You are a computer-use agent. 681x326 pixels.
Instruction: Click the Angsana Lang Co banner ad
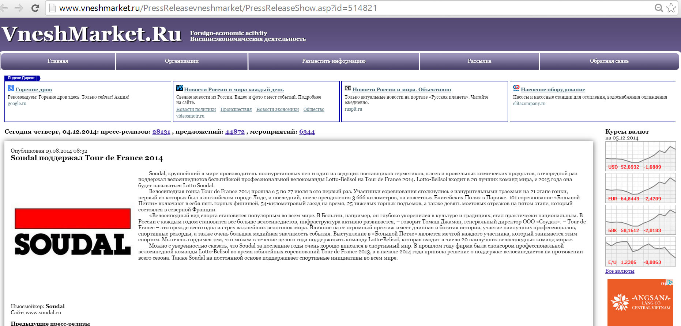[640, 303]
